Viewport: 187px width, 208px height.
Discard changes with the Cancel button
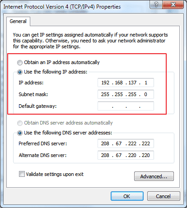164,196
